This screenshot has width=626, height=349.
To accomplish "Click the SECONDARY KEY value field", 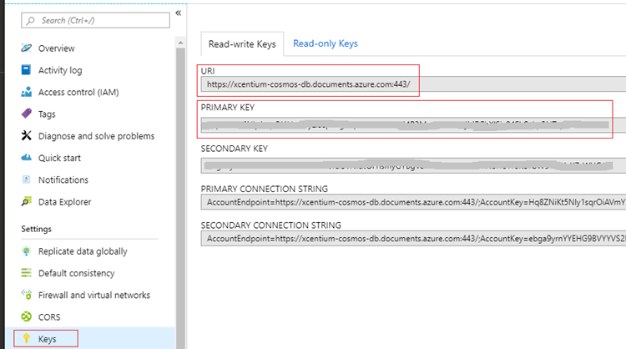I will (413, 165).
